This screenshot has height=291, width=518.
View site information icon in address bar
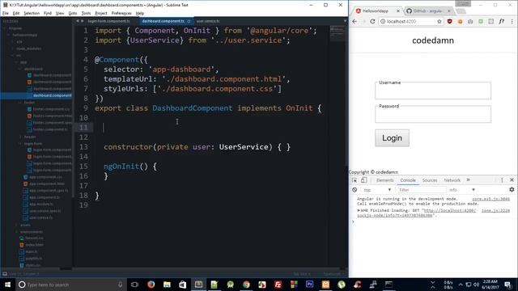pyautogui.click(x=383, y=22)
